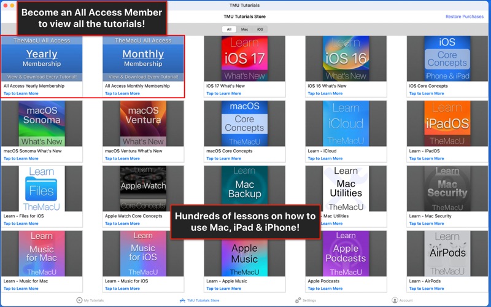Click the 'Learn - Mac Security' title
This screenshot has height=307, width=491.
tap(430, 216)
